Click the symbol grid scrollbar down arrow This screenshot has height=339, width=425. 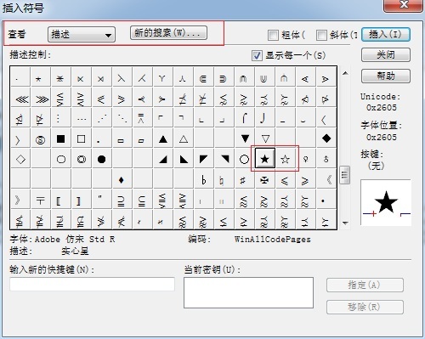point(345,223)
